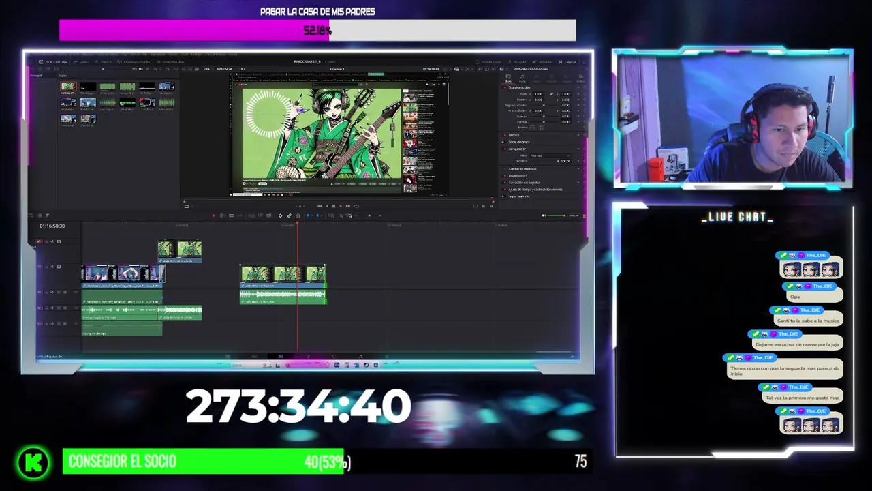Switch media pool to thumbnail grid view
The width and height of the screenshot is (872, 491).
click(141, 69)
